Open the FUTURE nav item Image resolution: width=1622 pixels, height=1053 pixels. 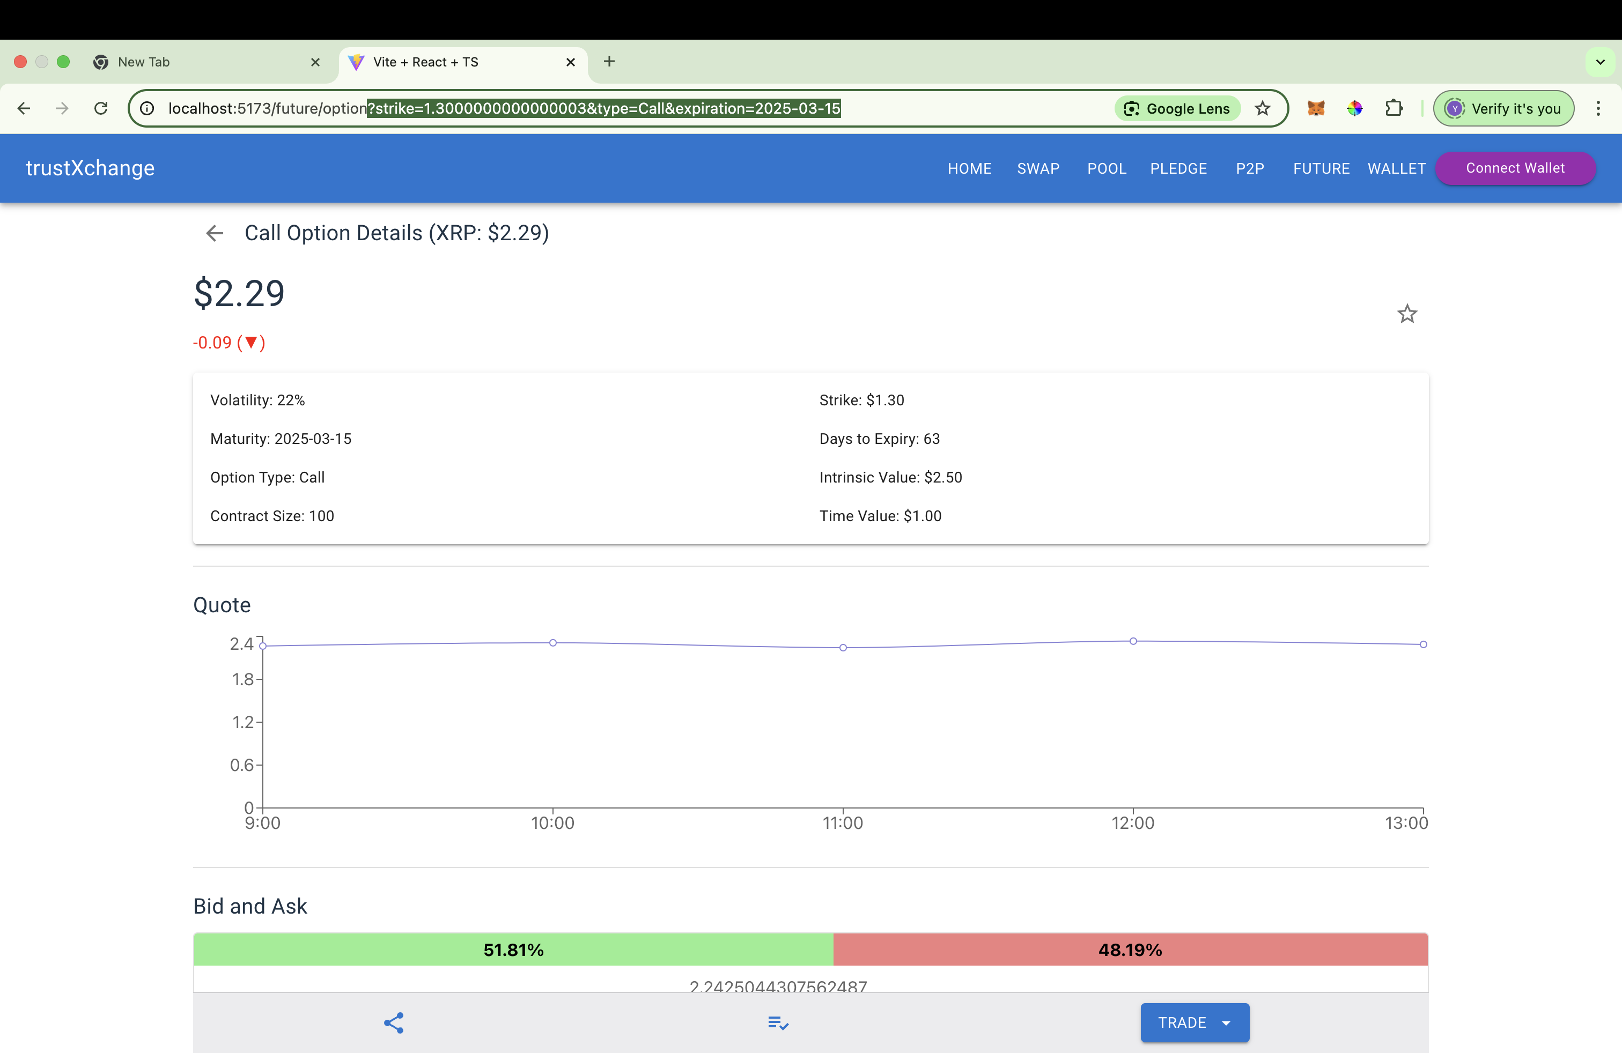point(1321,168)
